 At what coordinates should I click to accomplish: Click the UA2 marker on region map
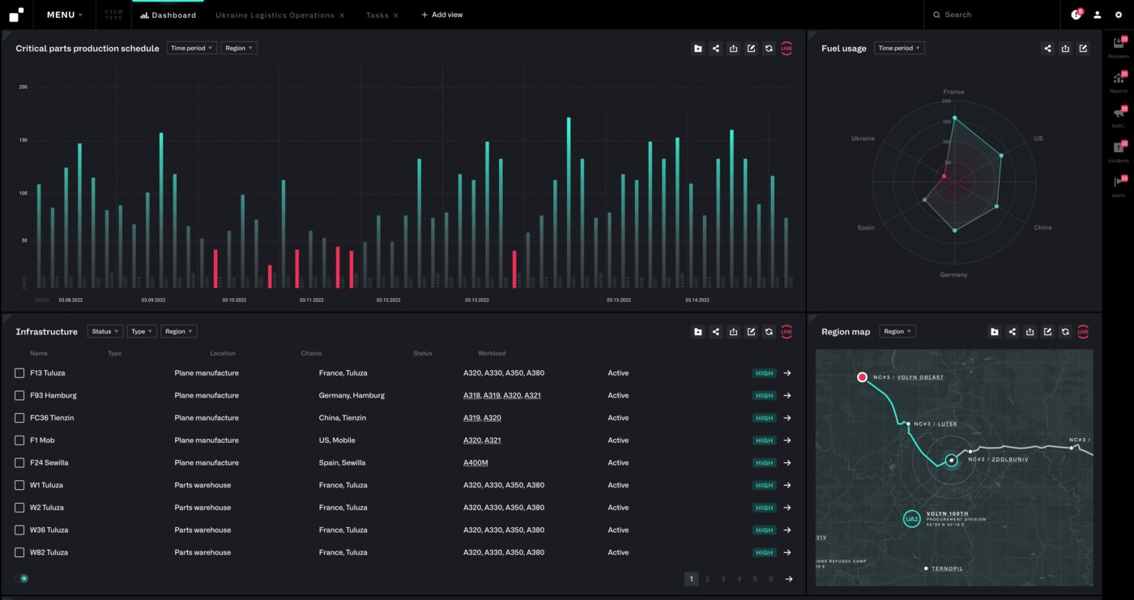click(911, 519)
